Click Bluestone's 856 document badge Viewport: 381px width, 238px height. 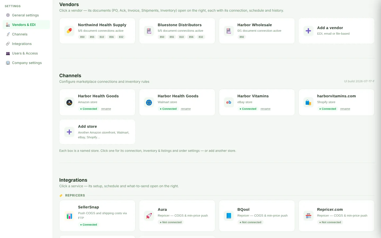191,37
